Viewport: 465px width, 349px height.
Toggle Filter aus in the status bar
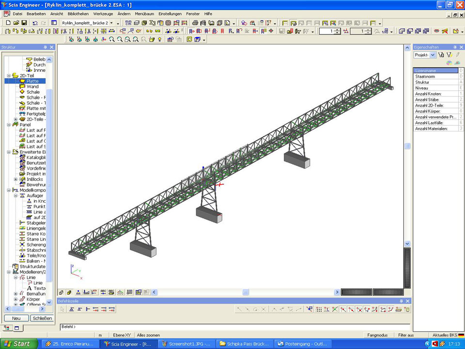click(x=406, y=335)
